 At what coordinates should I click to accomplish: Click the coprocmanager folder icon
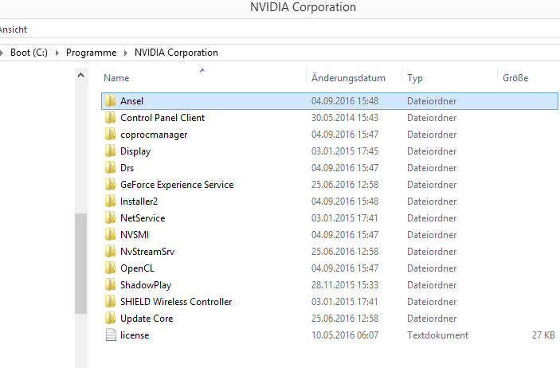click(x=111, y=135)
